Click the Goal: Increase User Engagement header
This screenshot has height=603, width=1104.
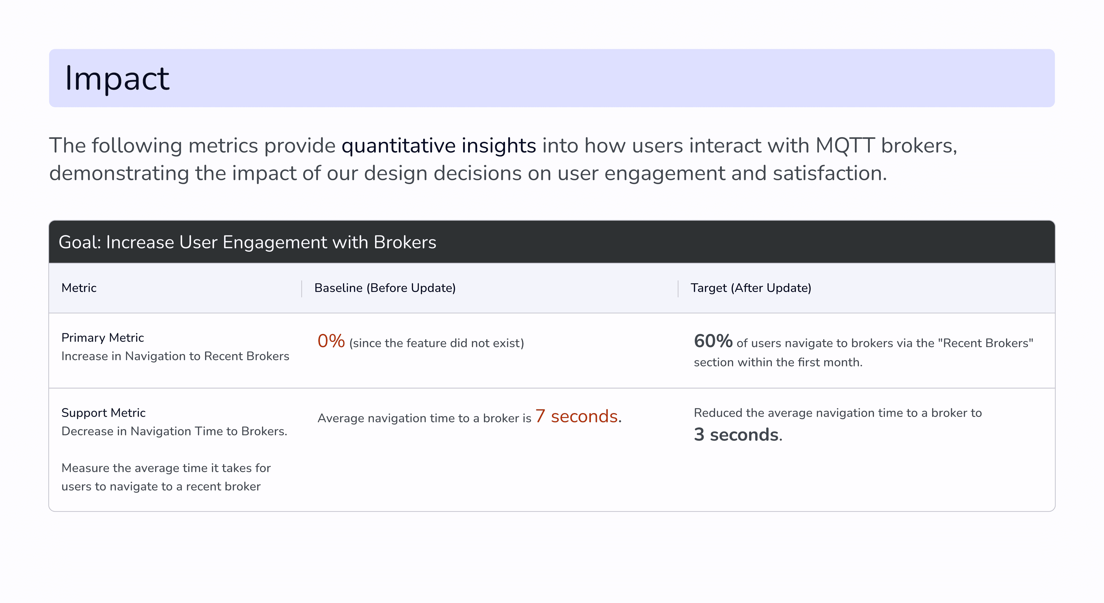tap(247, 243)
